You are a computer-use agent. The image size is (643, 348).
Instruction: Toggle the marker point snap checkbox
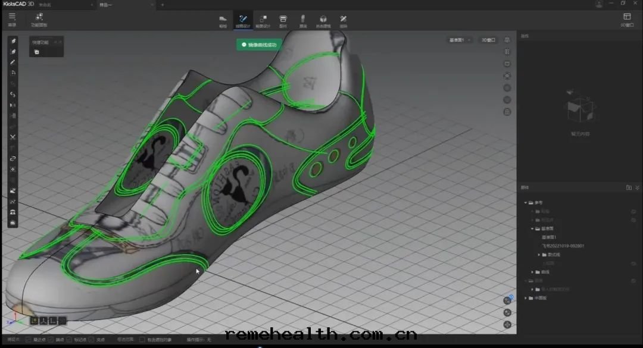point(70,340)
